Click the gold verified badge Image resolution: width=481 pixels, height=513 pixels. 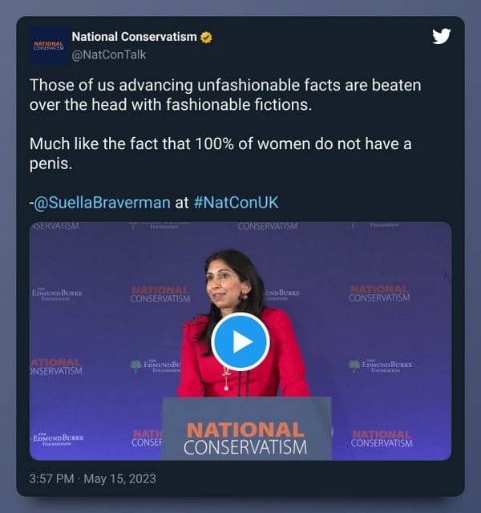coord(206,38)
